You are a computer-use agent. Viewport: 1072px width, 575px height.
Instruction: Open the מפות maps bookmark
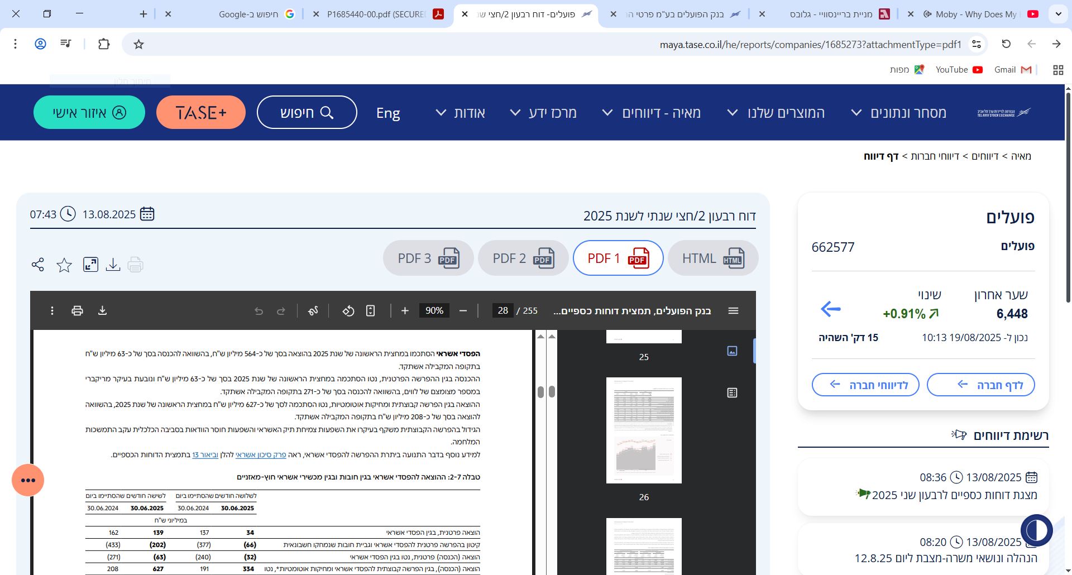(906, 70)
